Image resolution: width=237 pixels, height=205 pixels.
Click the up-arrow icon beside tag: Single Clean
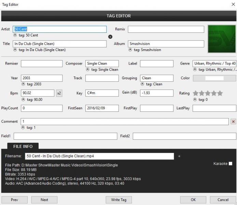click(x=88, y=70)
